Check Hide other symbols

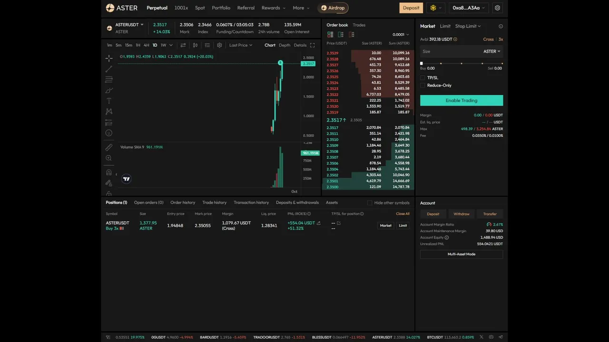(x=370, y=203)
